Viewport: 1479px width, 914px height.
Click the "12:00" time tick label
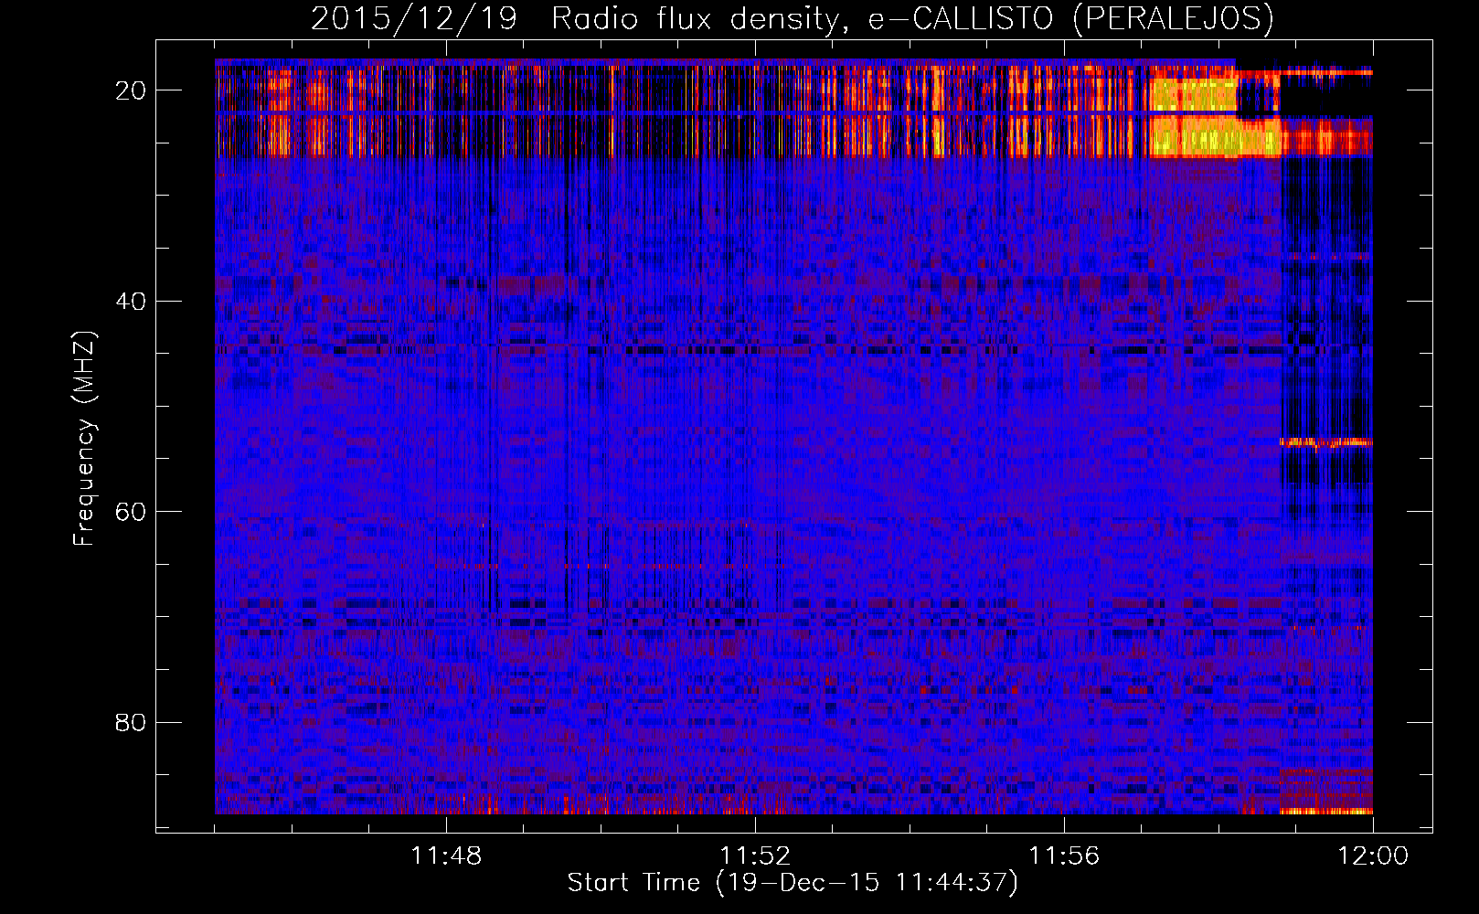click(1373, 856)
